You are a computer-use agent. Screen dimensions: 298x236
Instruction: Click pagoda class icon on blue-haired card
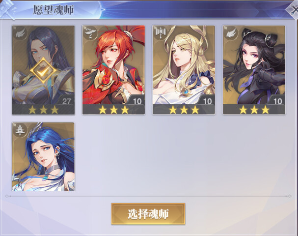[x=20, y=130]
